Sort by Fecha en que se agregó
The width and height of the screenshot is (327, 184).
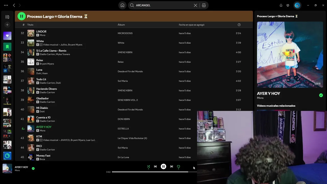tap(192, 25)
